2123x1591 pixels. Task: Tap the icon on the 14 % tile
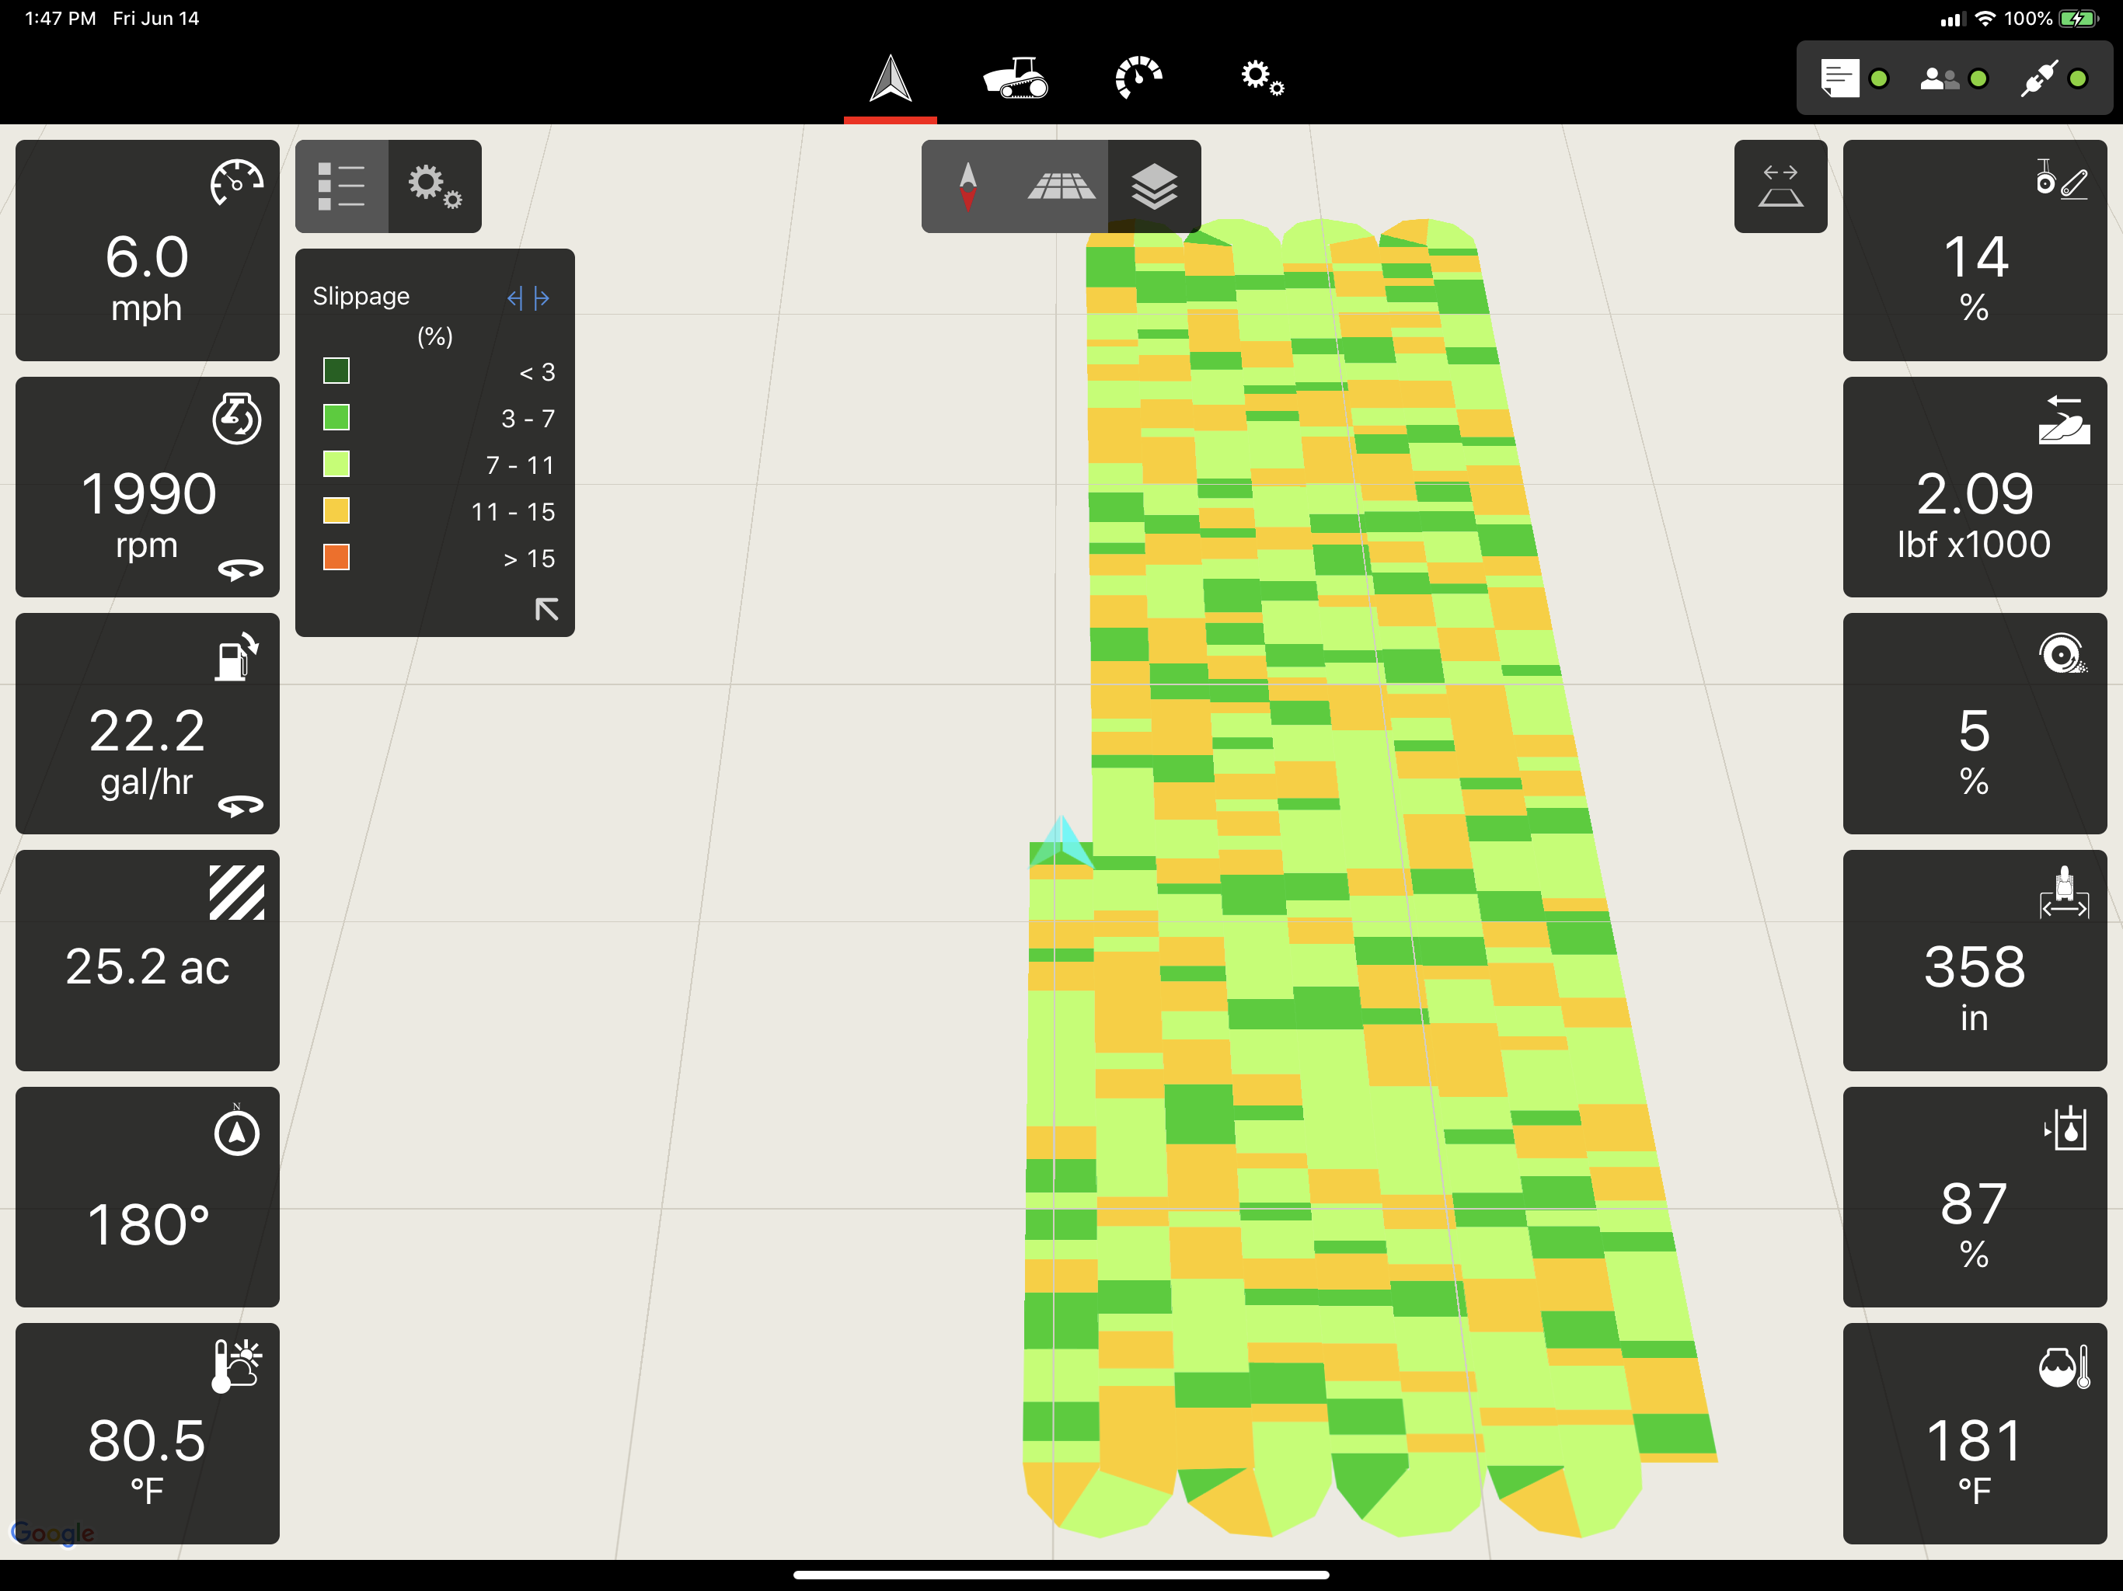2061,179
